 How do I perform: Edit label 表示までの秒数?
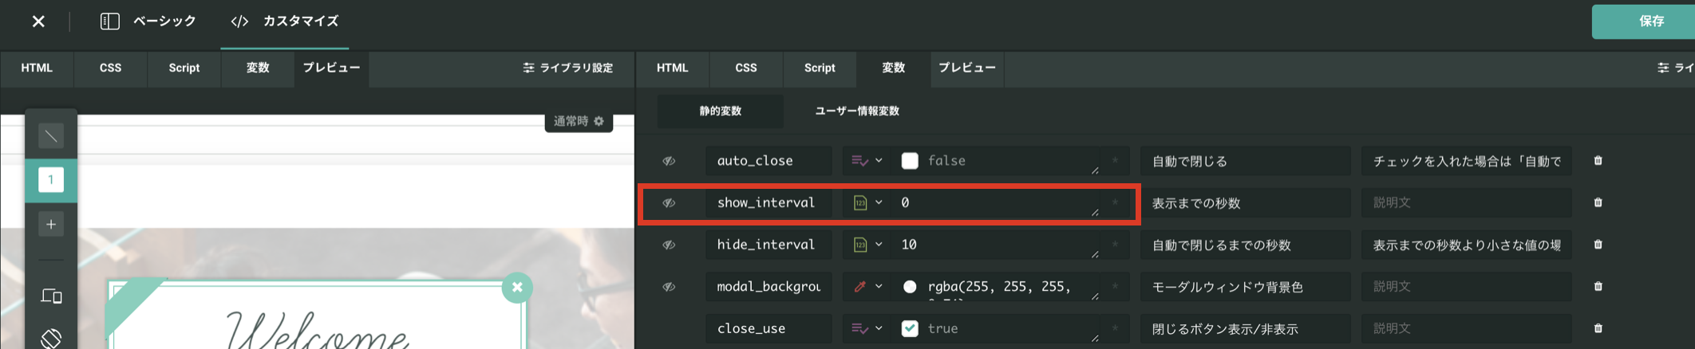tap(1245, 203)
